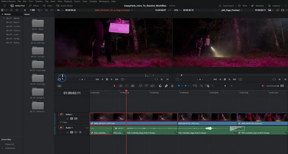Viewport: 288px width, 154px height.
Task: Select Bin 05 - Color Page folder thumbnail
Action: pos(37,79)
